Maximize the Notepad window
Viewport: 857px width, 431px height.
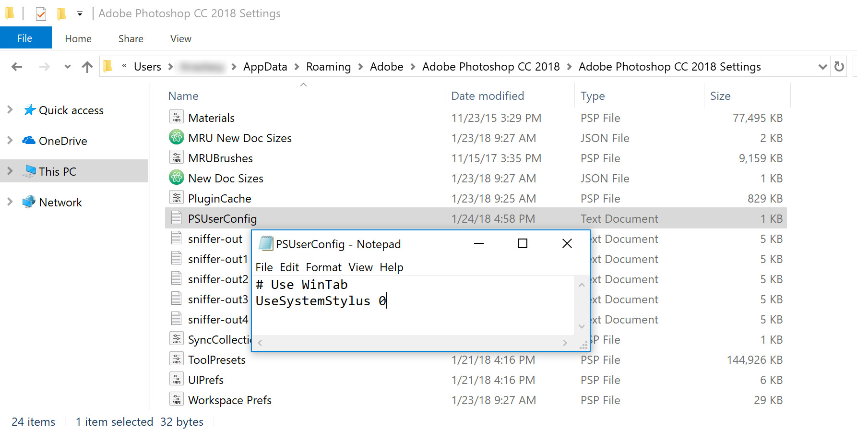click(523, 243)
